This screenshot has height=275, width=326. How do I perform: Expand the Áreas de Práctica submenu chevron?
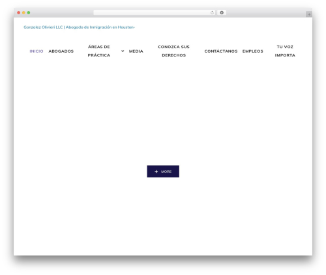(123, 51)
